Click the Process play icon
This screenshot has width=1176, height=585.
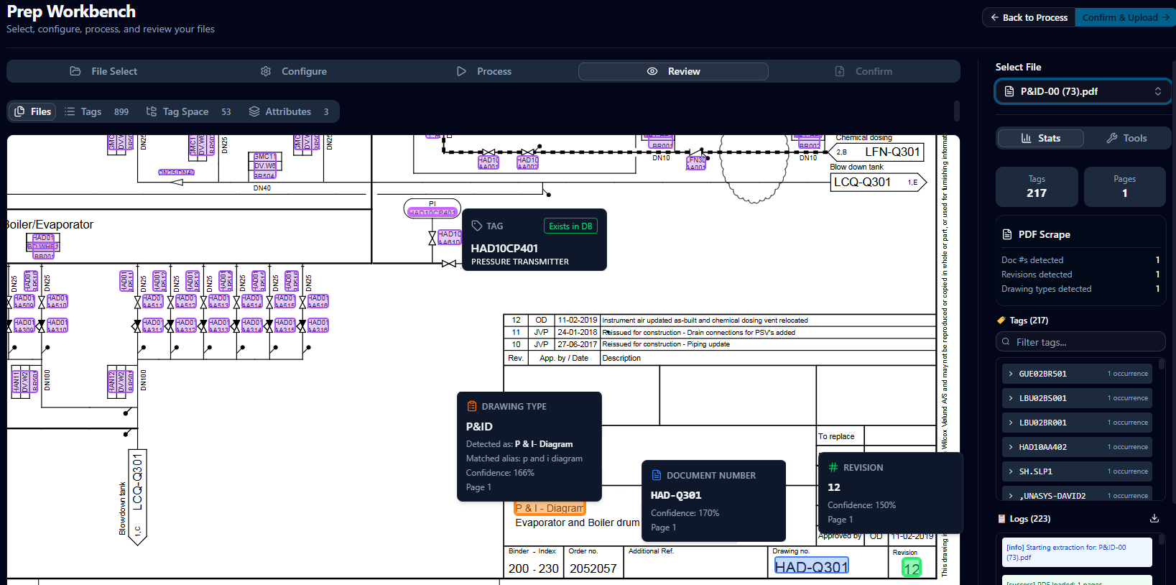point(461,71)
